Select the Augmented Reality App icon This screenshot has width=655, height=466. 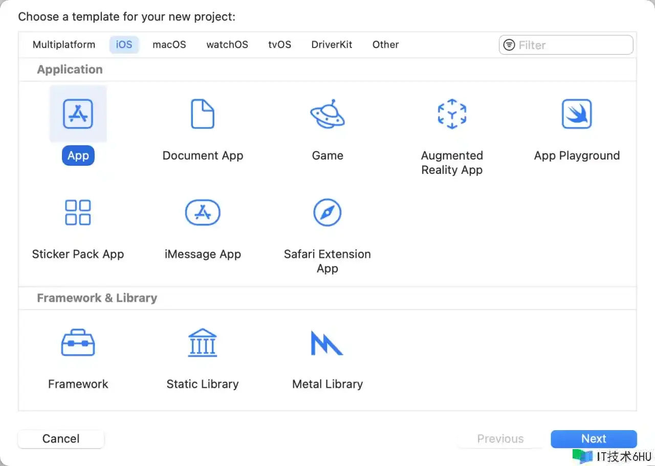pyautogui.click(x=452, y=114)
